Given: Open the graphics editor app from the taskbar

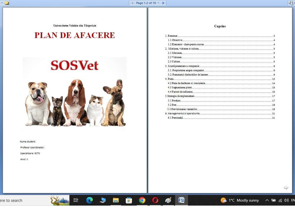Looking at the screenshot, I should coord(168,200).
